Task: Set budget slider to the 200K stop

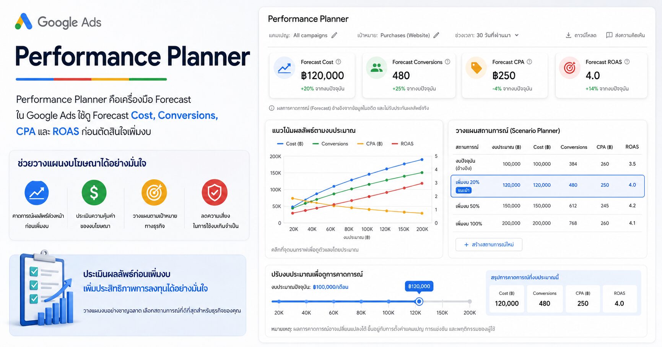Action: click(470, 302)
